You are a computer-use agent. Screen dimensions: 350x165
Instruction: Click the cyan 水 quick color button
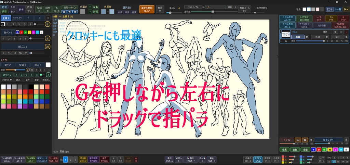point(341,149)
